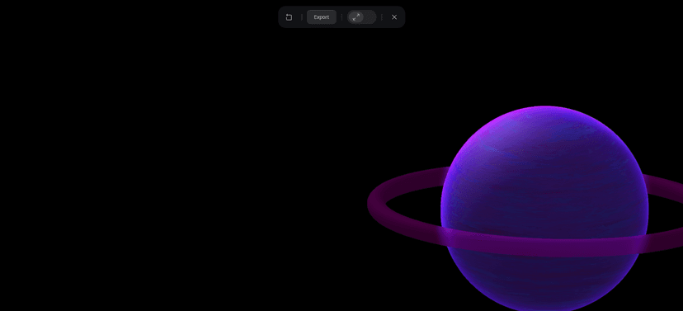Close the preview with the X icon

(x=394, y=17)
